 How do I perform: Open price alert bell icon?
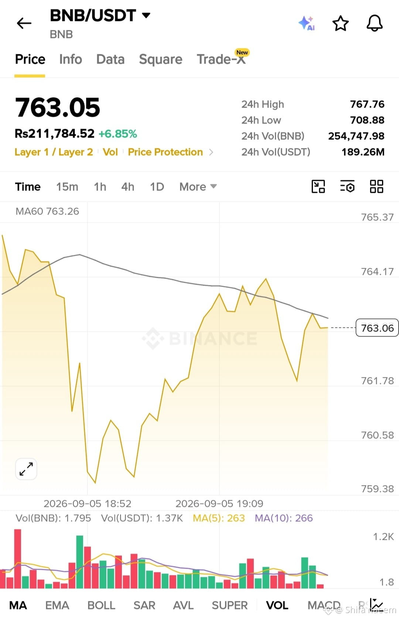click(x=374, y=23)
